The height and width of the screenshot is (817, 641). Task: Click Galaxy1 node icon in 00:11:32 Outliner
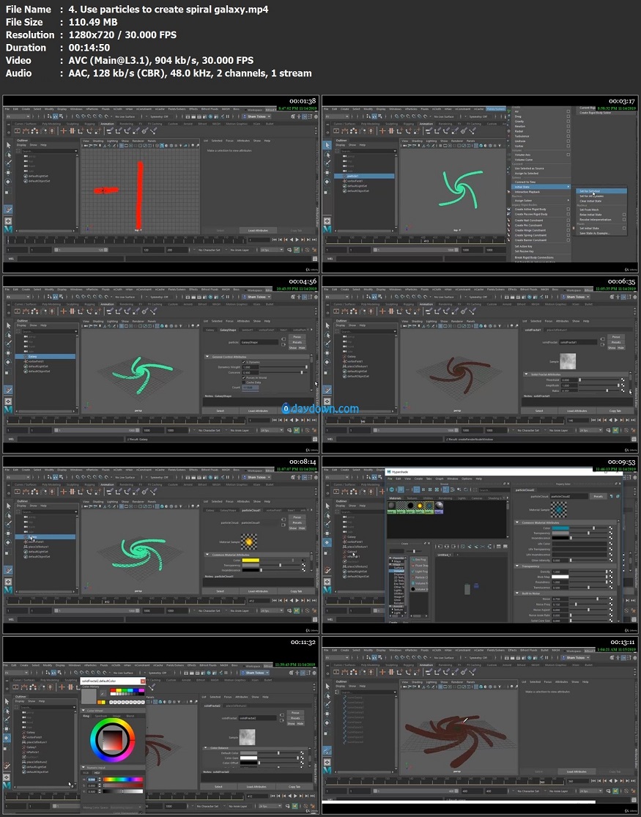[x=24, y=747]
